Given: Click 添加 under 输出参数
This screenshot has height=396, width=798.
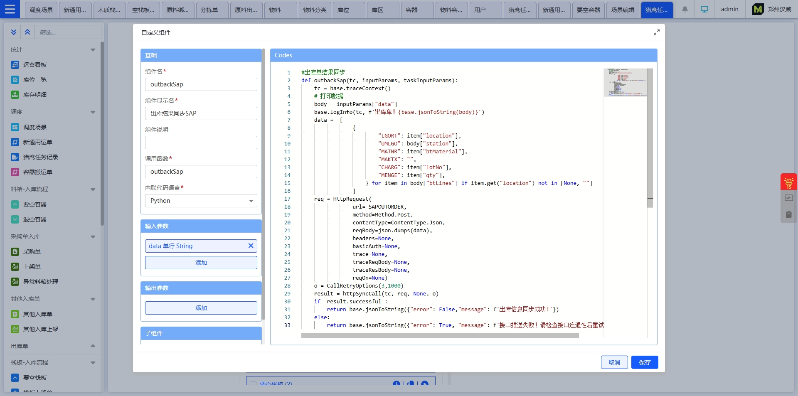Looking at the screenshot, I should (201, 308).
